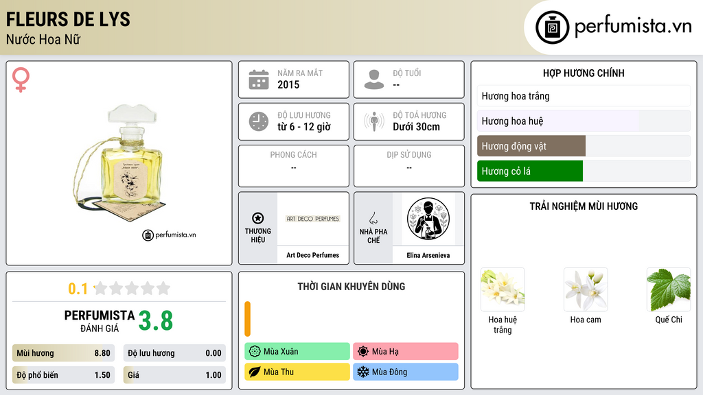This screenshot has width=703, height=395.
Task: Click the pink female gender symbol
Action: pyautogui.click(x=21, y=80)
